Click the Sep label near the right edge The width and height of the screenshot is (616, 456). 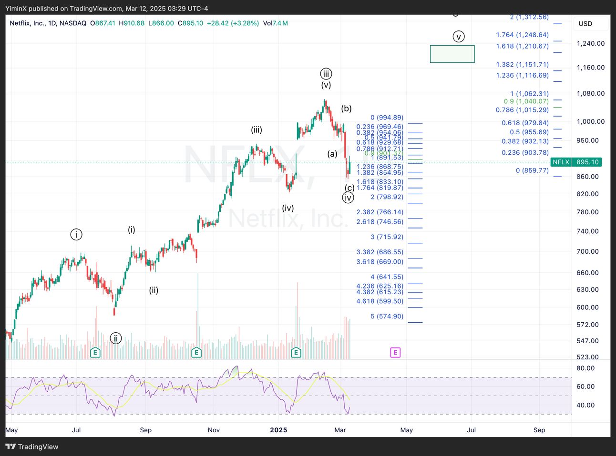[x=539, y=430]
